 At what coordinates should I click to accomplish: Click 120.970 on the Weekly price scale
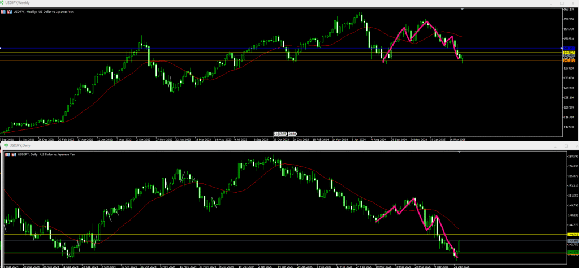[569, 107]
